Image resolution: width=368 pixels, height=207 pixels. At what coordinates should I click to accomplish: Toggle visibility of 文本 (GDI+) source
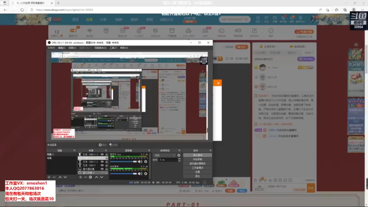[102, 165]
